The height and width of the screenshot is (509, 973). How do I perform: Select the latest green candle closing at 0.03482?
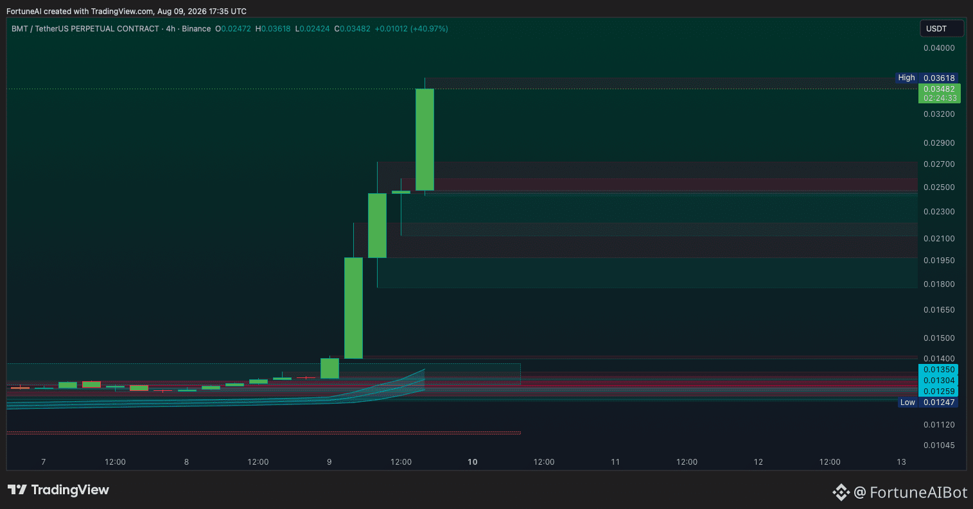pos(425,139)
